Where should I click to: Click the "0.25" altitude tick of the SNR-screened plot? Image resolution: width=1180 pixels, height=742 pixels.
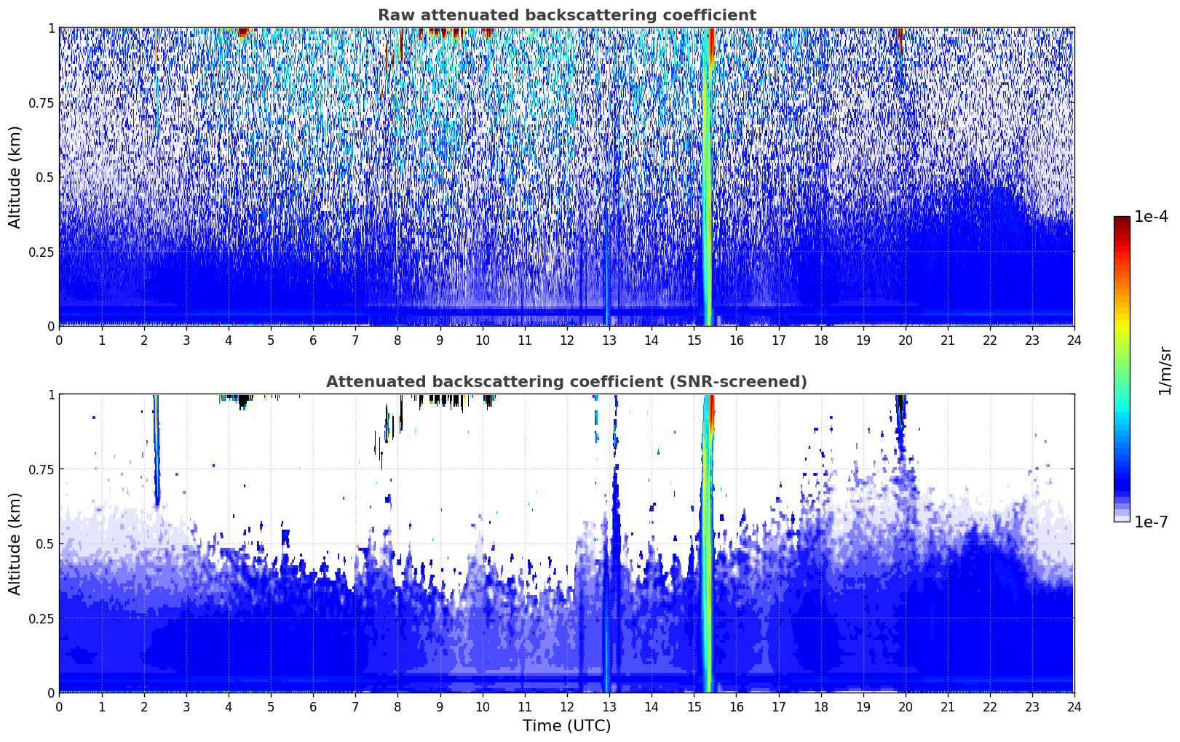41,618
